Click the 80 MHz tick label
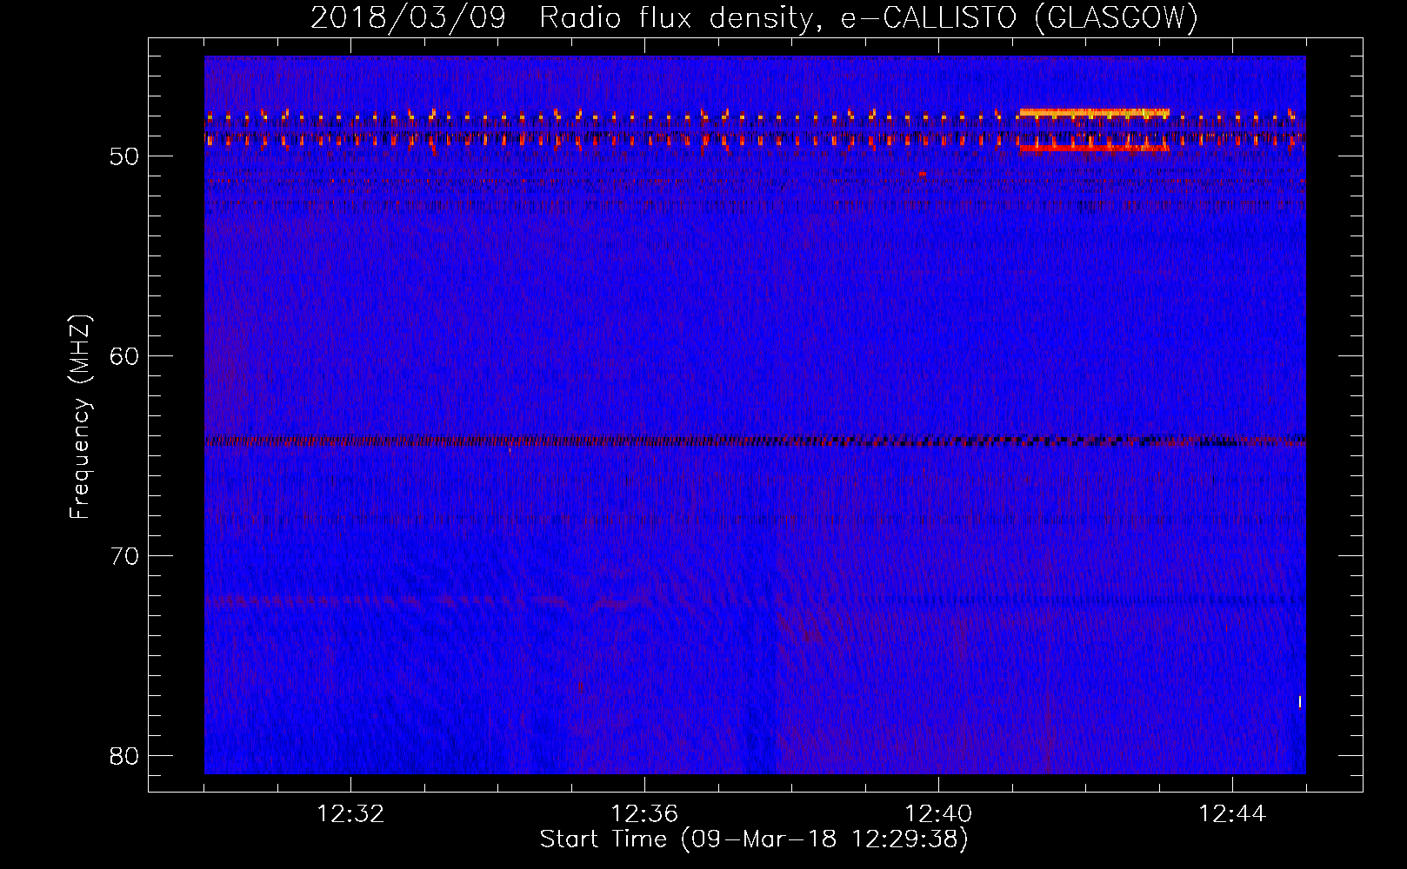The image size is (1407, 869). 125,756
